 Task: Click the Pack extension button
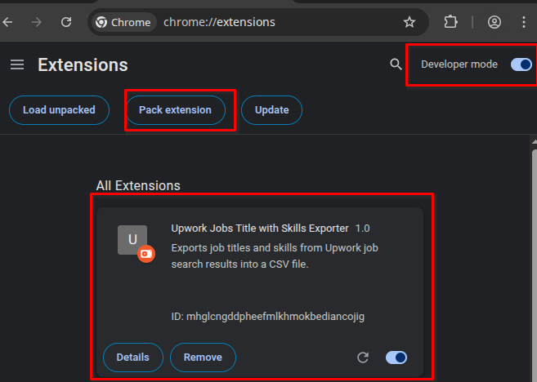176,110
